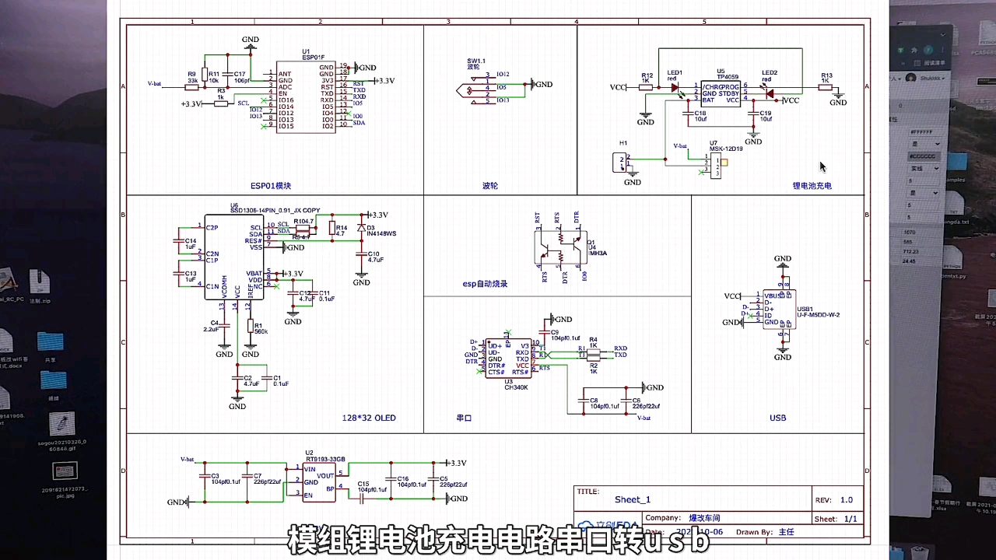Image resolution: width=996 pixels, height=560 pixels.
Task: Select the CH340K chip U3
Action: pos(507,359)
